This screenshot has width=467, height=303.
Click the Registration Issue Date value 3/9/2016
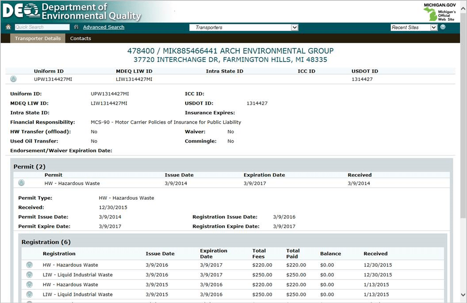tap(284, 217)
